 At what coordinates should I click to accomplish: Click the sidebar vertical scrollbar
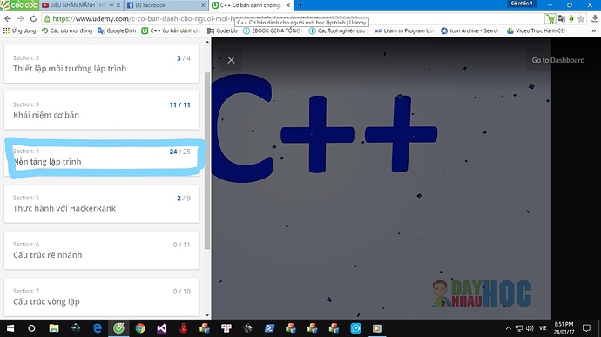(207, 161)
